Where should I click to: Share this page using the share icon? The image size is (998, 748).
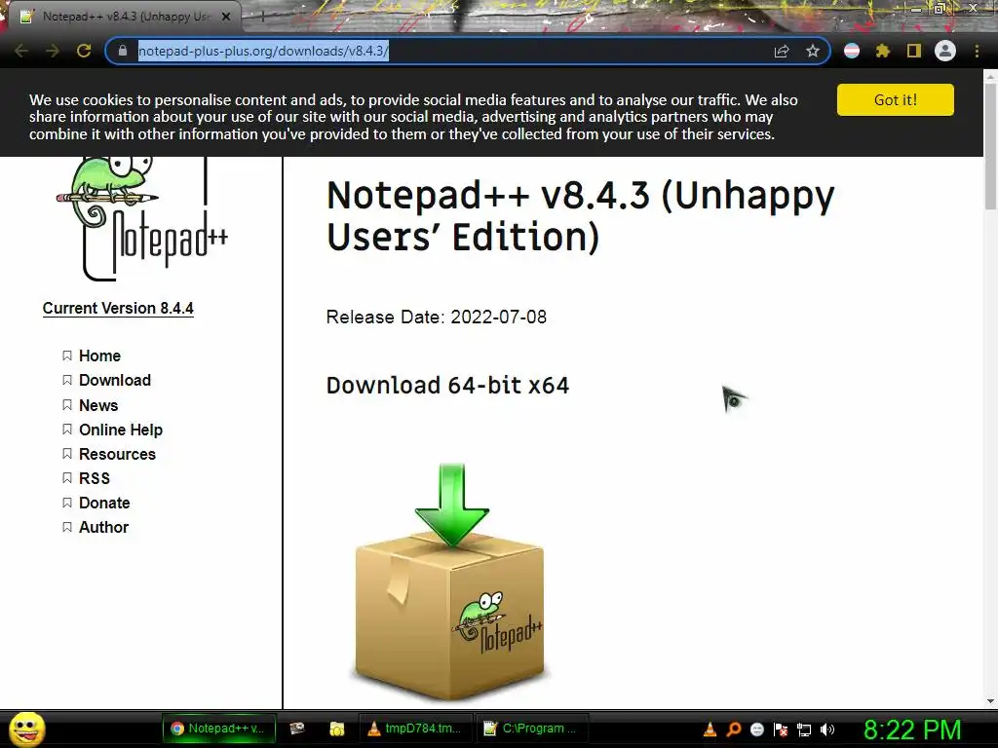[x=782, y=51]
